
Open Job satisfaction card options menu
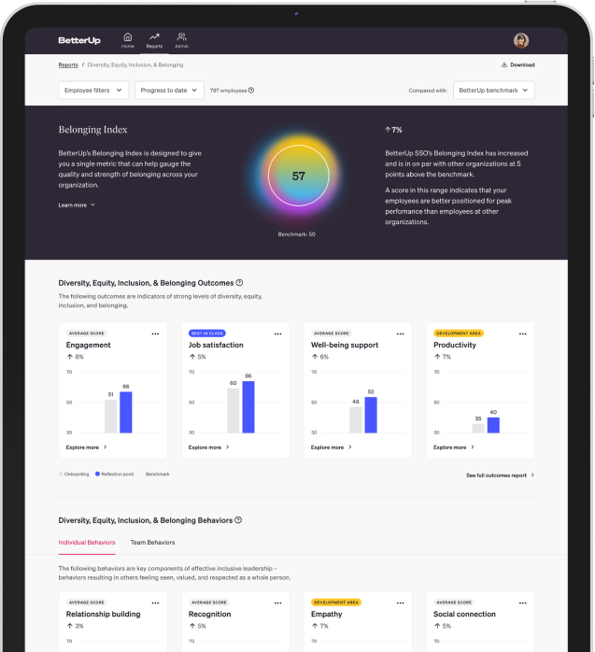click(x=277, y=333)
